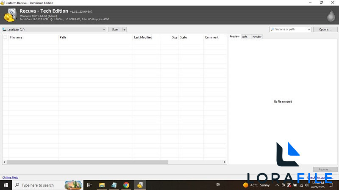The height and width of the screenshot is (190, 339).
Task: Switch to the Info tab
Action: click(x=245, y=37)
